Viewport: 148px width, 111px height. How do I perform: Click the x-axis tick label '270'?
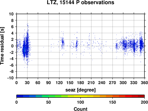click(112, 83)
